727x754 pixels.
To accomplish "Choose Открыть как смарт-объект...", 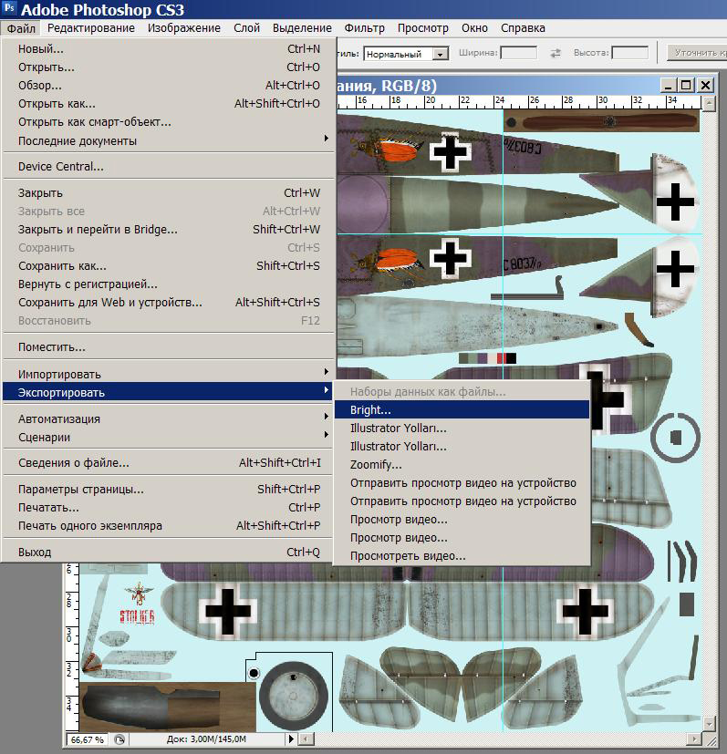I will click(169, 122).
